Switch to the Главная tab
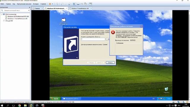 click(37, 9)
